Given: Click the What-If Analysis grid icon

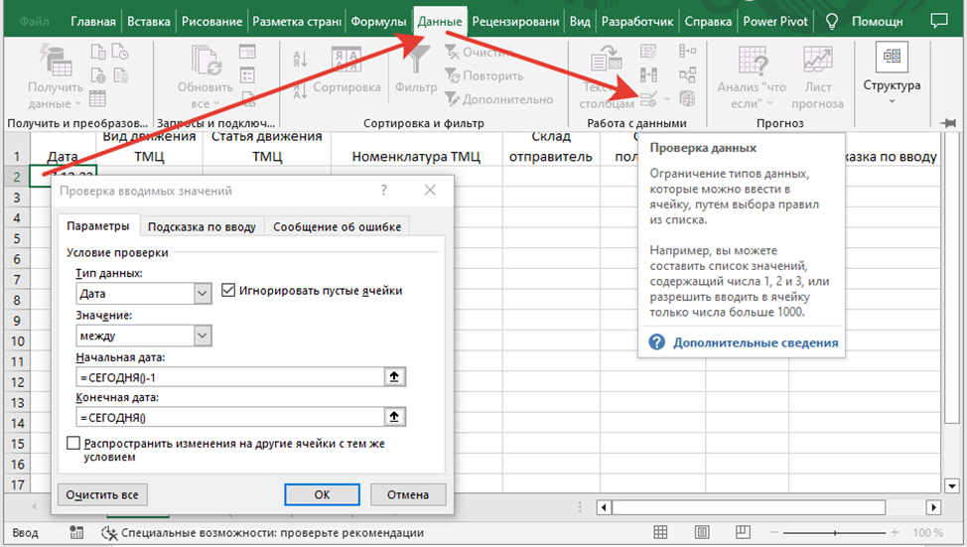Looking at the screenshot, I should (753, 61).
